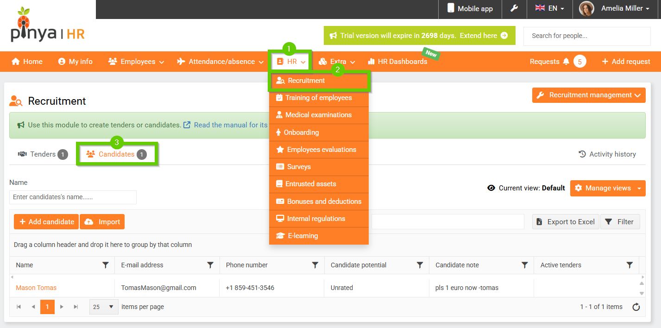Refresh the candidates table

click(636, 307)
